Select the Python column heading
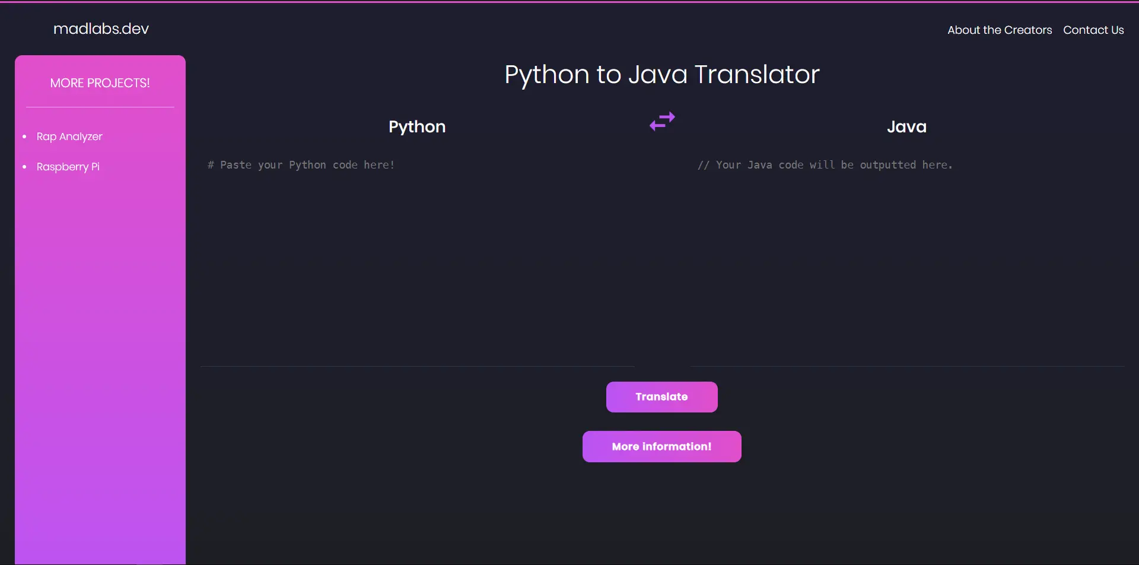Image resolution: width=1139 pixels, height=565 pixels. coord(416,126)
